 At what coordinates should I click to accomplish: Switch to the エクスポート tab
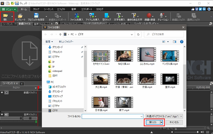[x=87, y=9]
